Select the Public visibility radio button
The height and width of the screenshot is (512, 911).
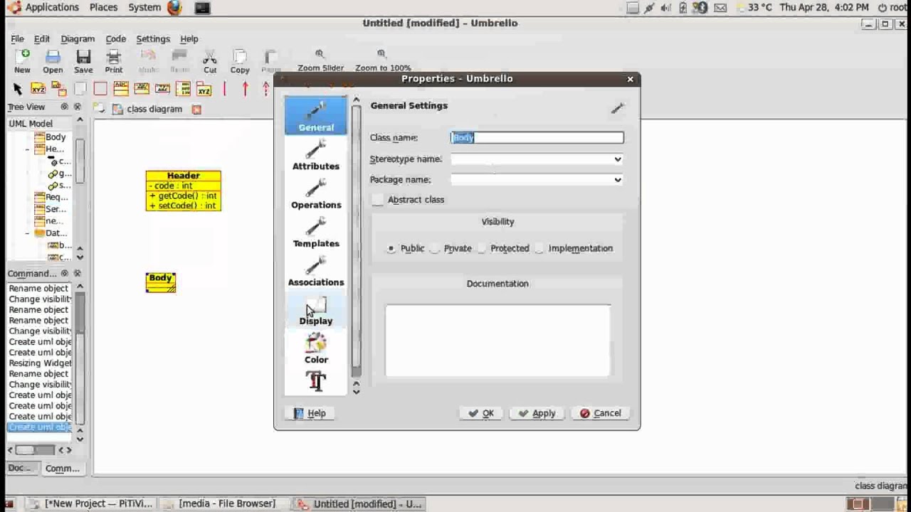[391, 248]
